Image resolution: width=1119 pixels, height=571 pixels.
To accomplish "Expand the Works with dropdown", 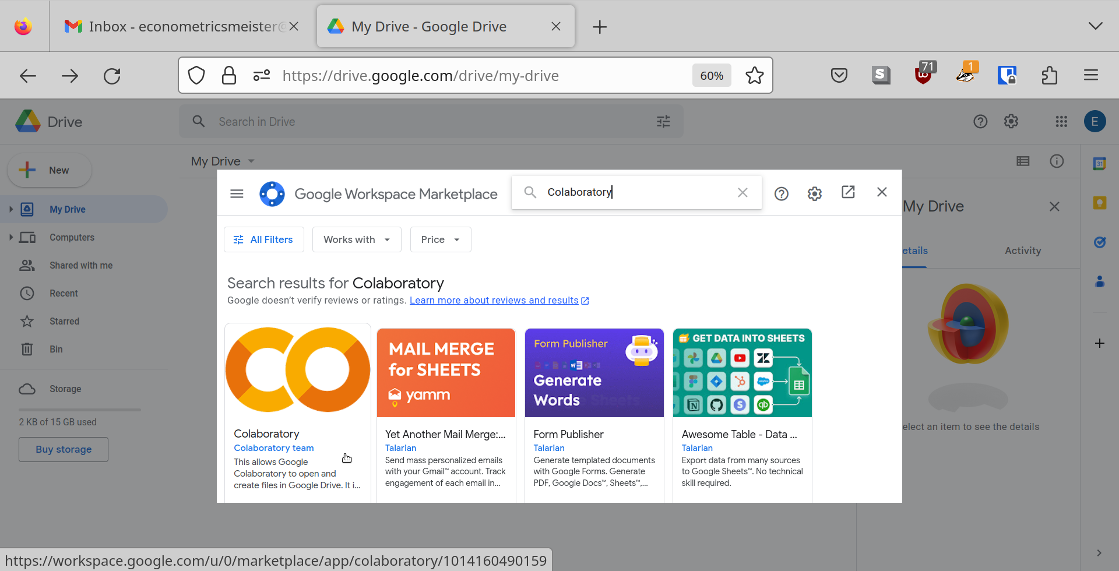I will [x=357, y=239].
